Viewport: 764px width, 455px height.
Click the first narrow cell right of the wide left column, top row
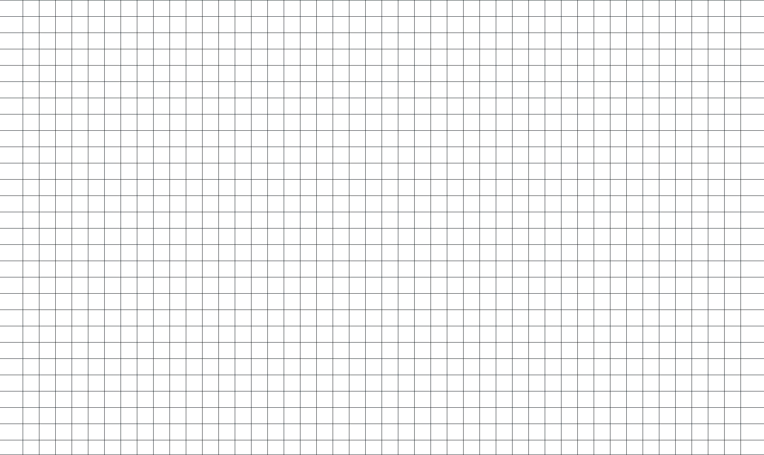click(31, 10)
